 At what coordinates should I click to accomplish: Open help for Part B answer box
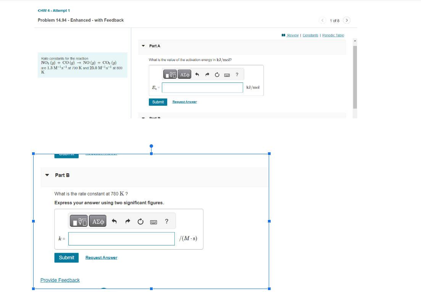coord(167,221)
